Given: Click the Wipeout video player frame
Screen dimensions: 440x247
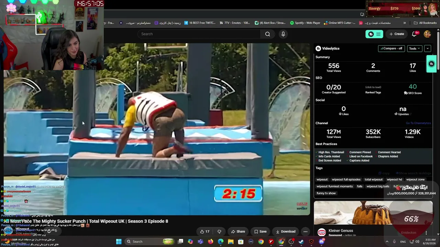Looking at the screenshot, I should coord(157,129).
